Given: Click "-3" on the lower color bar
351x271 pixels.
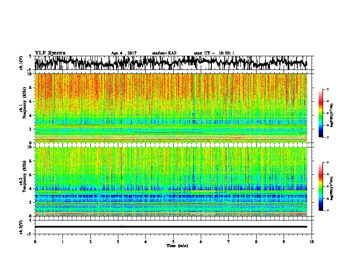Looking at the screenshot, I should [x=327, y=163].
